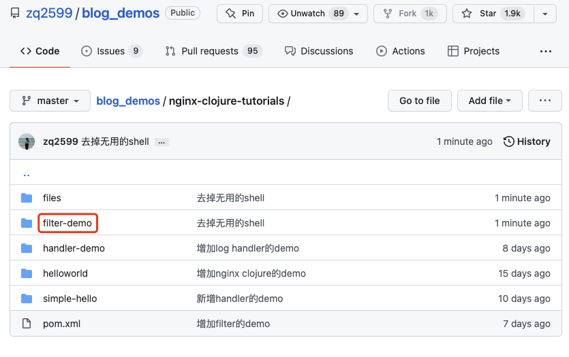Image resolution: width=569 pixels, height=357 pixels.
Task: Open the filter-demo folder
Action: (x=67, y=223)
